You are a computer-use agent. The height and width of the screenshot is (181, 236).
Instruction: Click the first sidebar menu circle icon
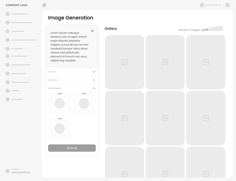(x=7, y=14)
